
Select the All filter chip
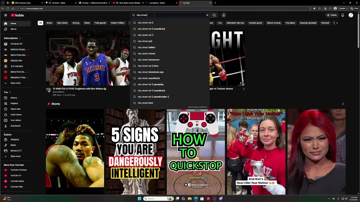click(x=40, y=23)
